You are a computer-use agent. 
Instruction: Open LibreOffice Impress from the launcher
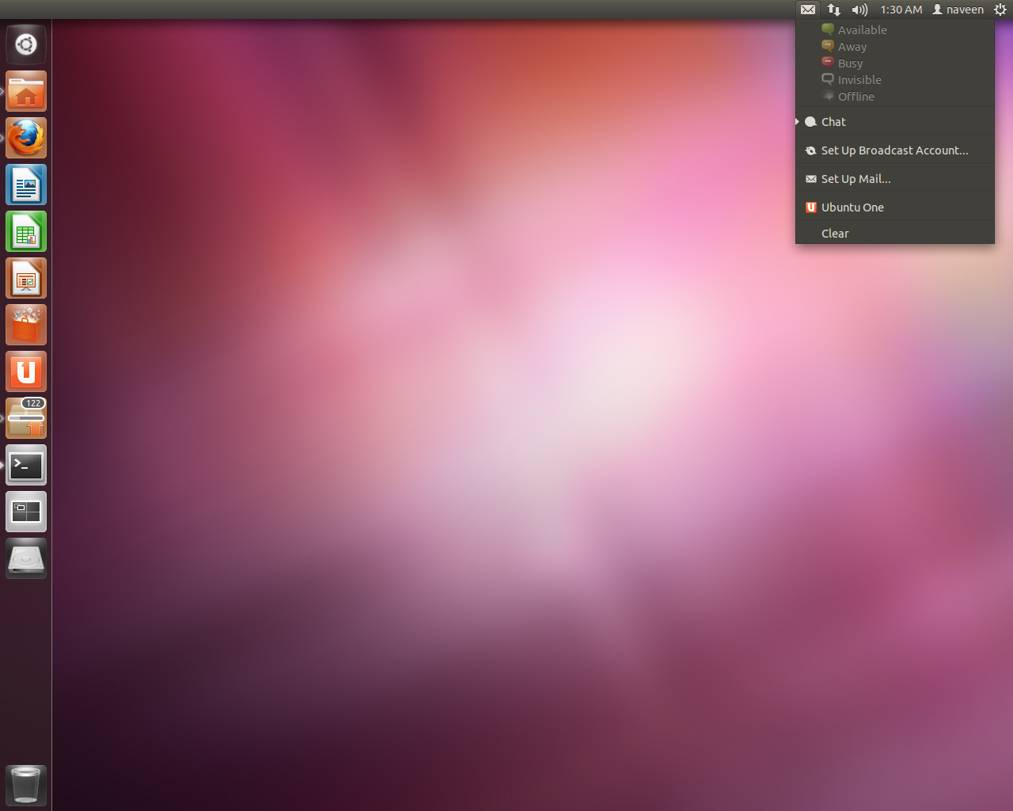tap(25, 278)
